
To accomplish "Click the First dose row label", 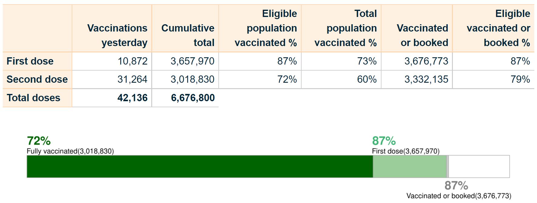I will click(30, 61).
